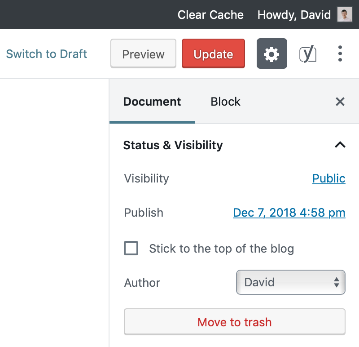The height and width of the screenshot is (347, 359).
Task: Open the settings gear panel toggle
Action: click(x=272, y=53)
